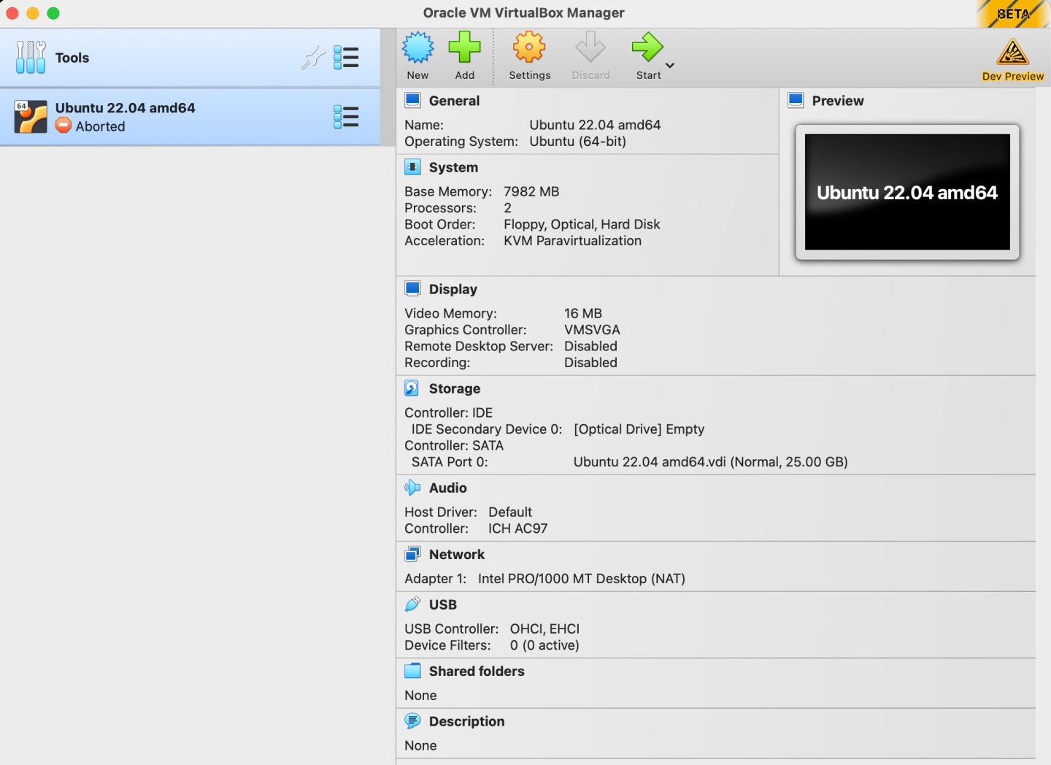Click the Shared folders section icon
This screenshot has width=1051, height=765.
click(x=412, y=670)
